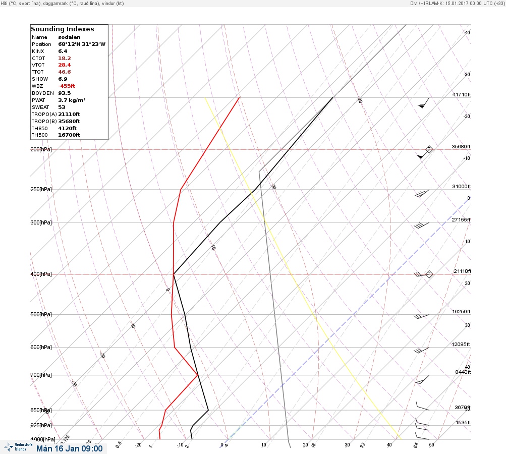506x454 pixels.
Task: Click the position value 68°12'N 31°23'W
Action: point(82,44)
